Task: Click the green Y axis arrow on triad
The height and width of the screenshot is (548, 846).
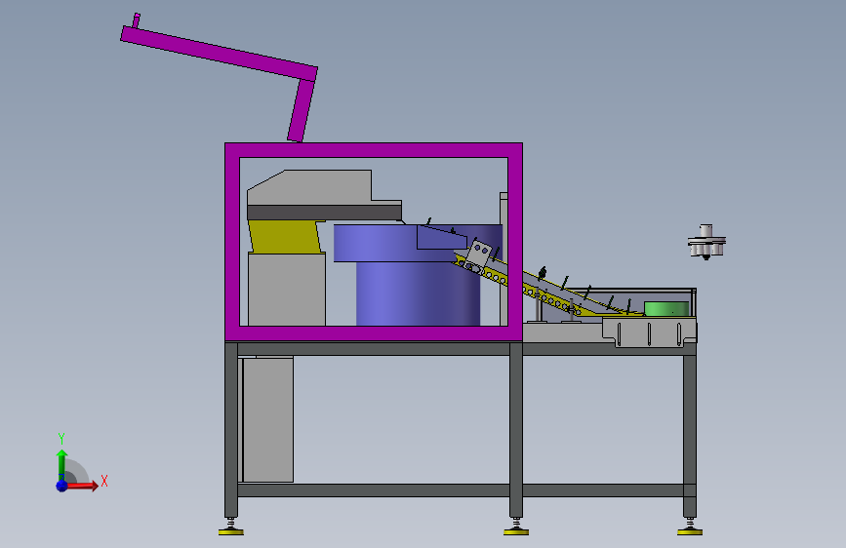Action: [x=61, y=465]
